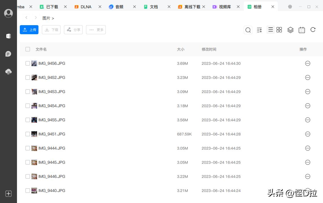Select all files via header checkbox

(x=27, y=49)
